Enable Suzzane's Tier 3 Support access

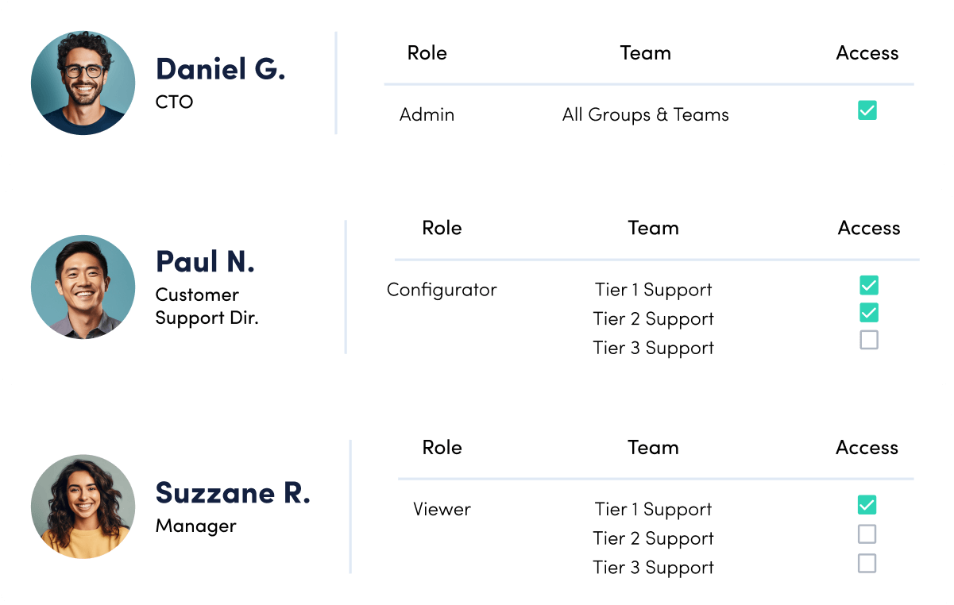click(867, 563)
